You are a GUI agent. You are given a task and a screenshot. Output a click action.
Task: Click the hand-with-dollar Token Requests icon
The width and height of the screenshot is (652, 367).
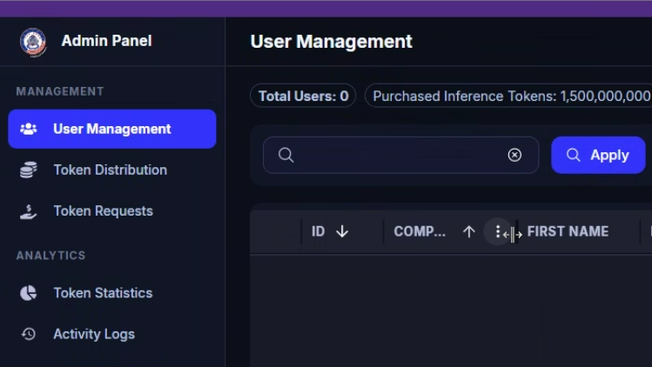(x=29, y=211)
